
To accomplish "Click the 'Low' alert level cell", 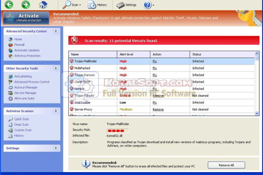I will [123, 102].
